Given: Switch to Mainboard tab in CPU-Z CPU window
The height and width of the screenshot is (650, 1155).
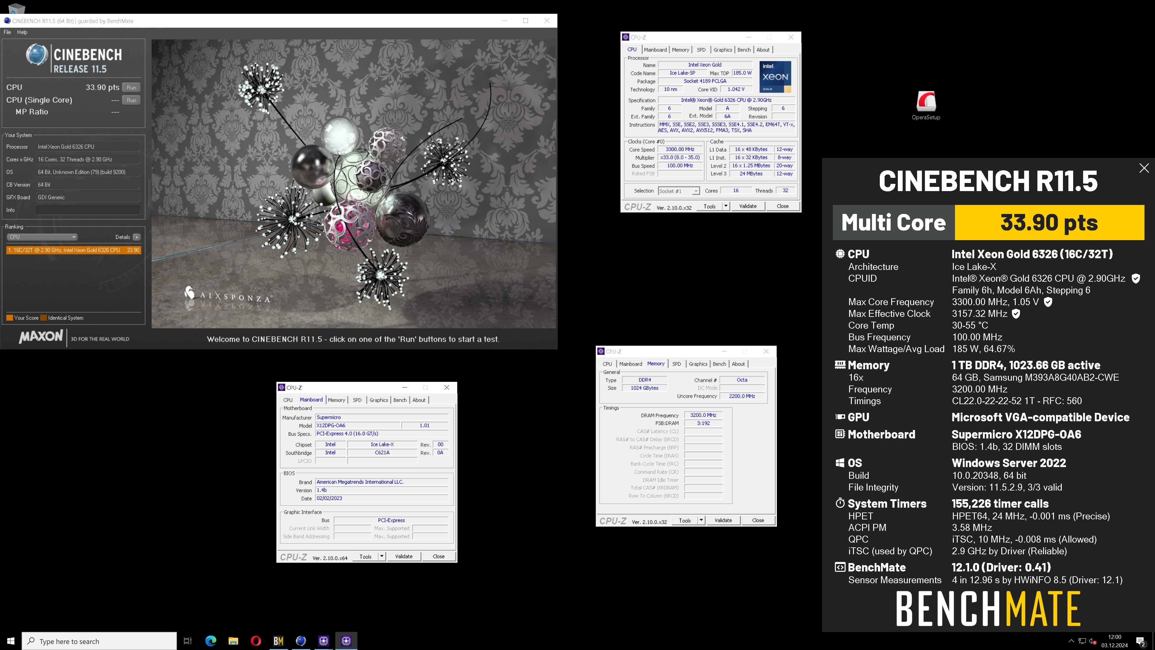Looking at the screenshot, I should tap(655, 50).
